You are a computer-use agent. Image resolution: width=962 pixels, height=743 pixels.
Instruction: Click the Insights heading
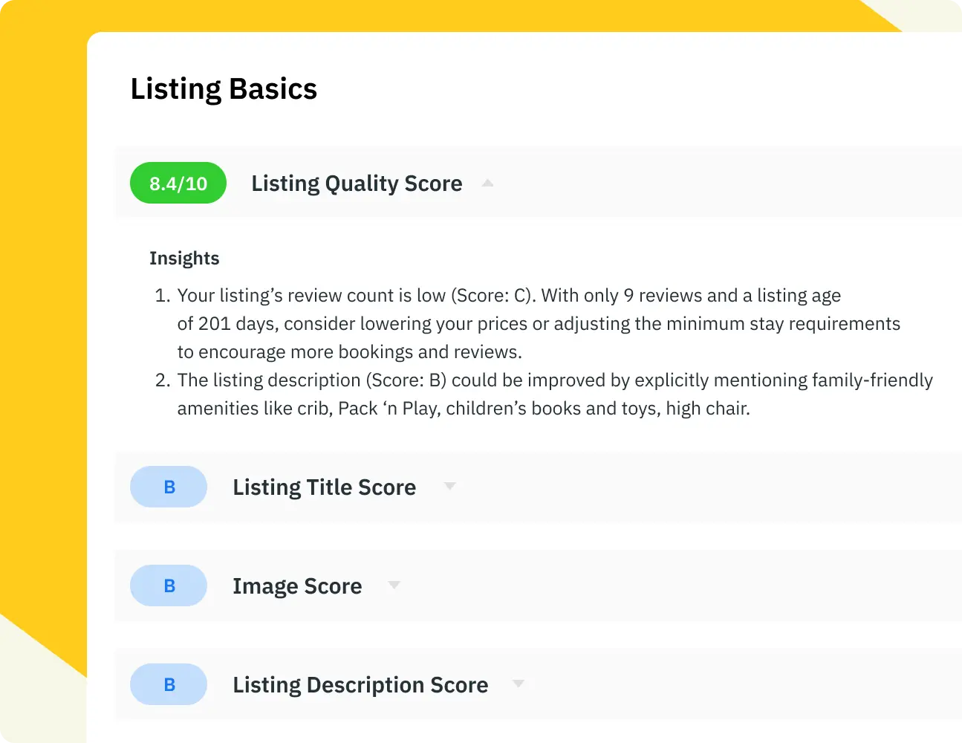point(184,258)
